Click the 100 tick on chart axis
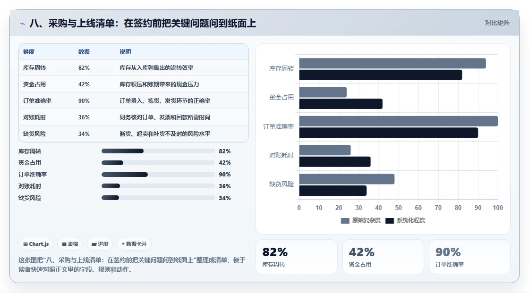529x293 pixels. tap(498, 208)
